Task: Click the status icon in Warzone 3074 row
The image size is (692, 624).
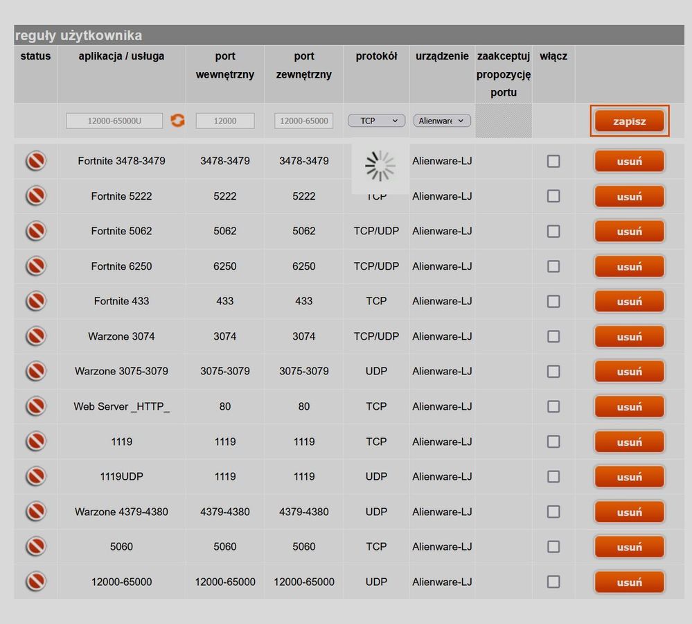Action: 36,336
